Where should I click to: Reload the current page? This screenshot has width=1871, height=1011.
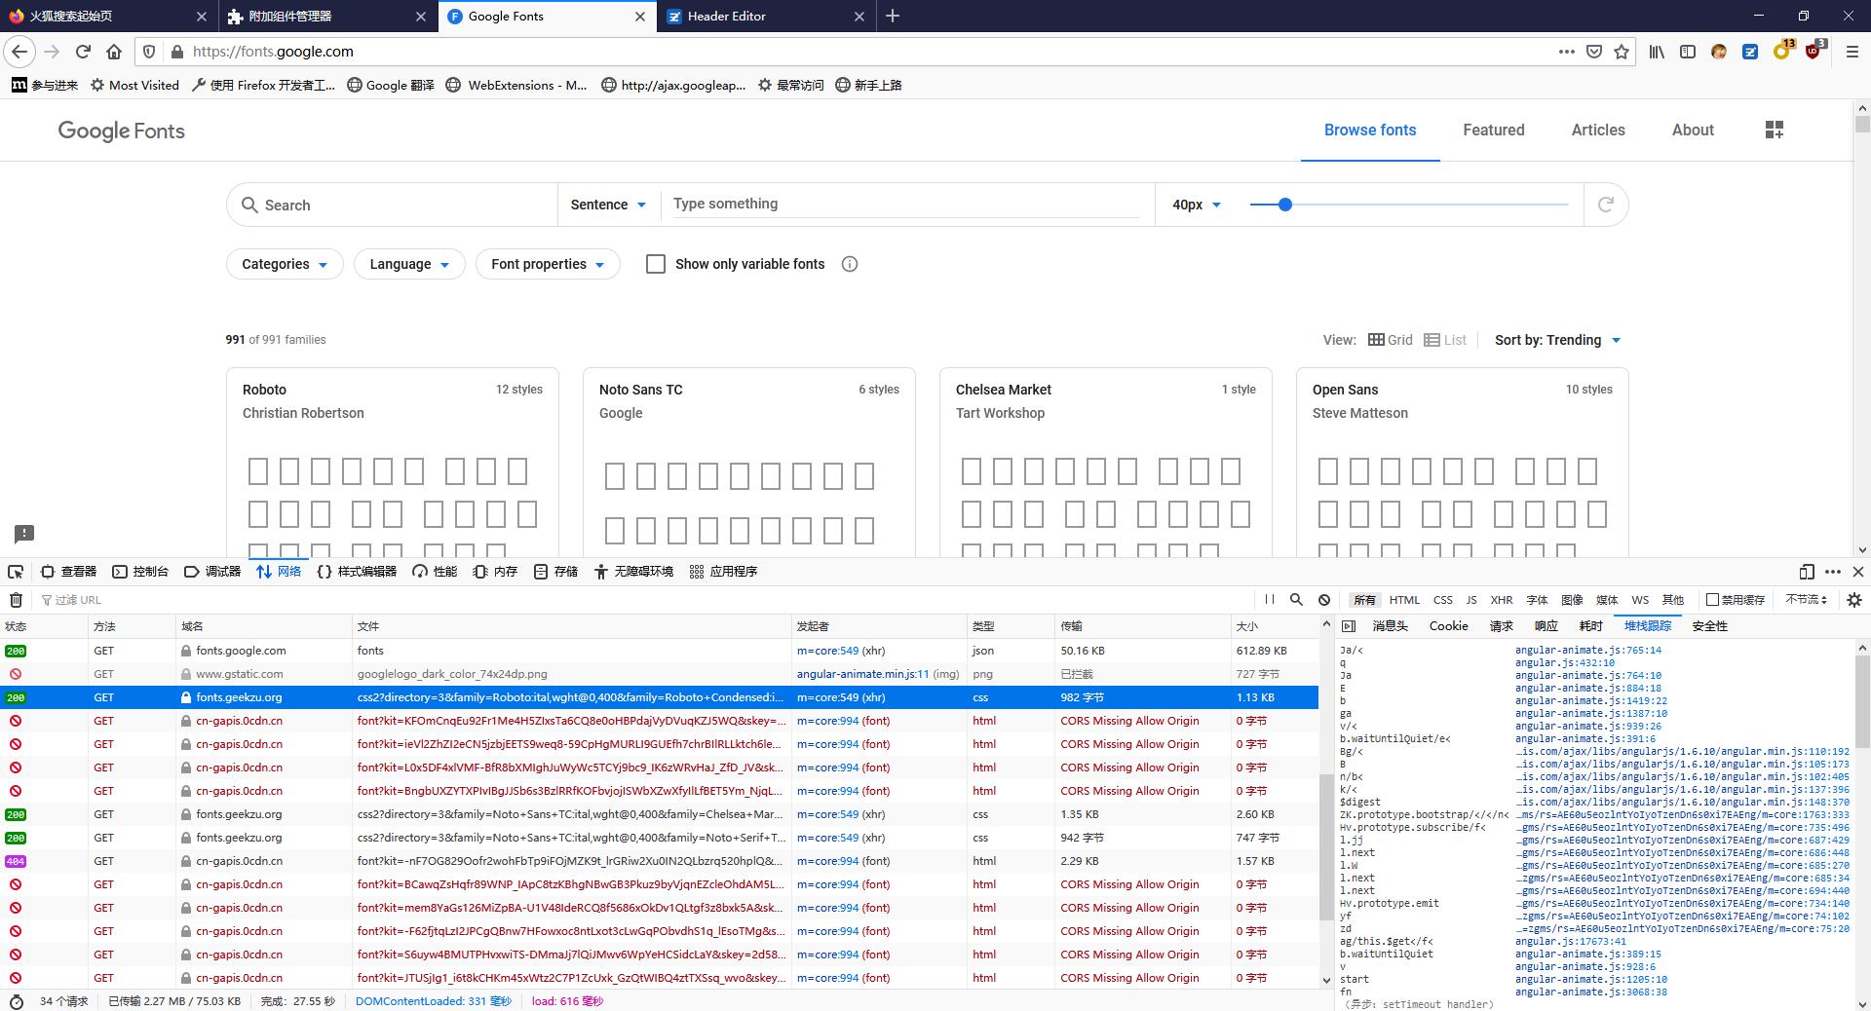(83, 52)
